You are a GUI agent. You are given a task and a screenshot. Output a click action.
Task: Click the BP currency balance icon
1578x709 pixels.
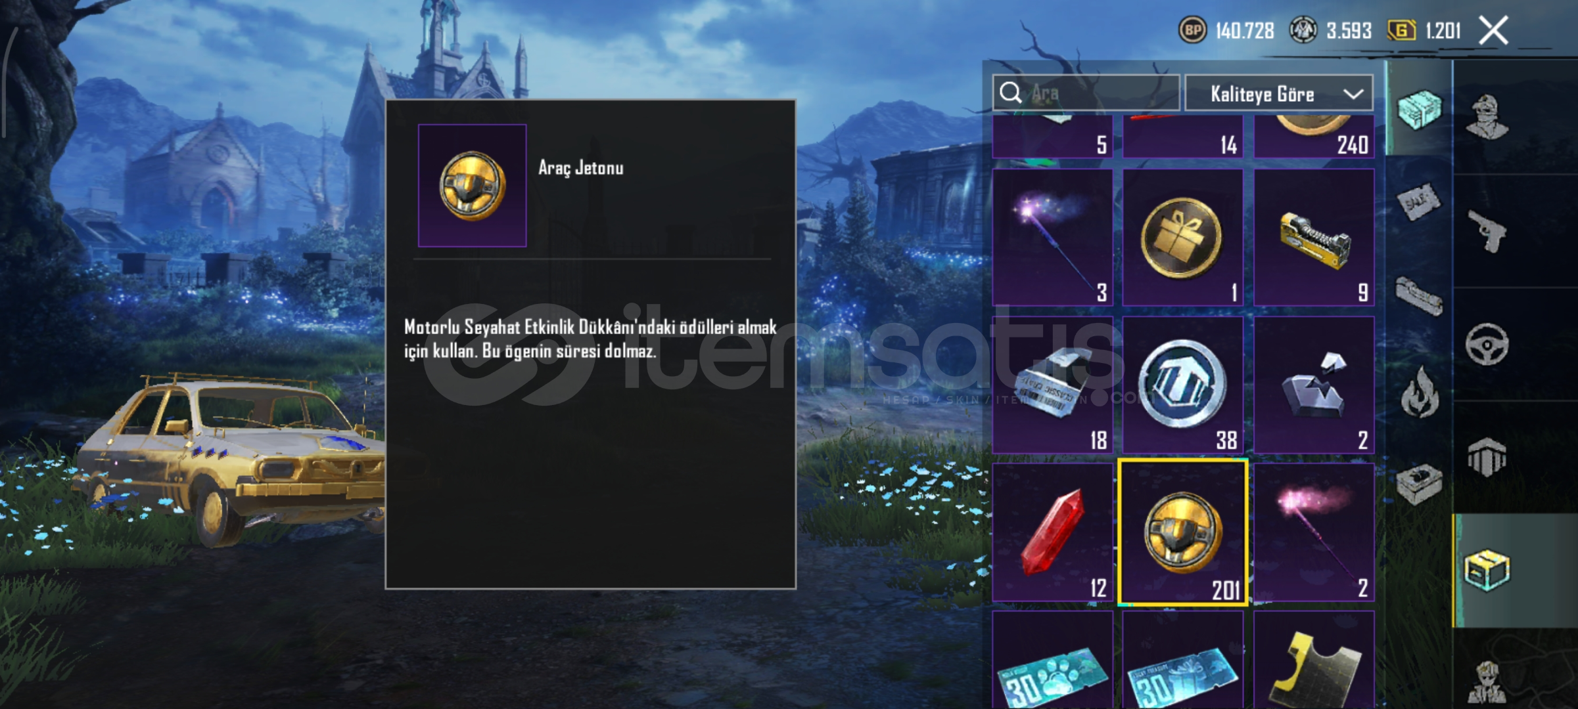coord(1192,30)
